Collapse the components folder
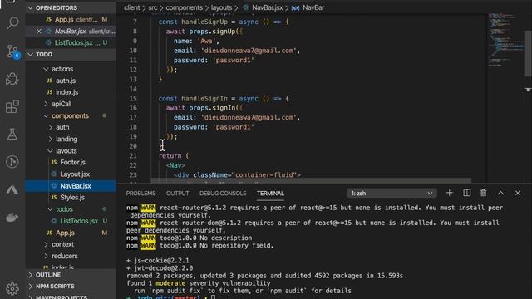The height and width of the screenshot is (299, 532). pos(71,116)
